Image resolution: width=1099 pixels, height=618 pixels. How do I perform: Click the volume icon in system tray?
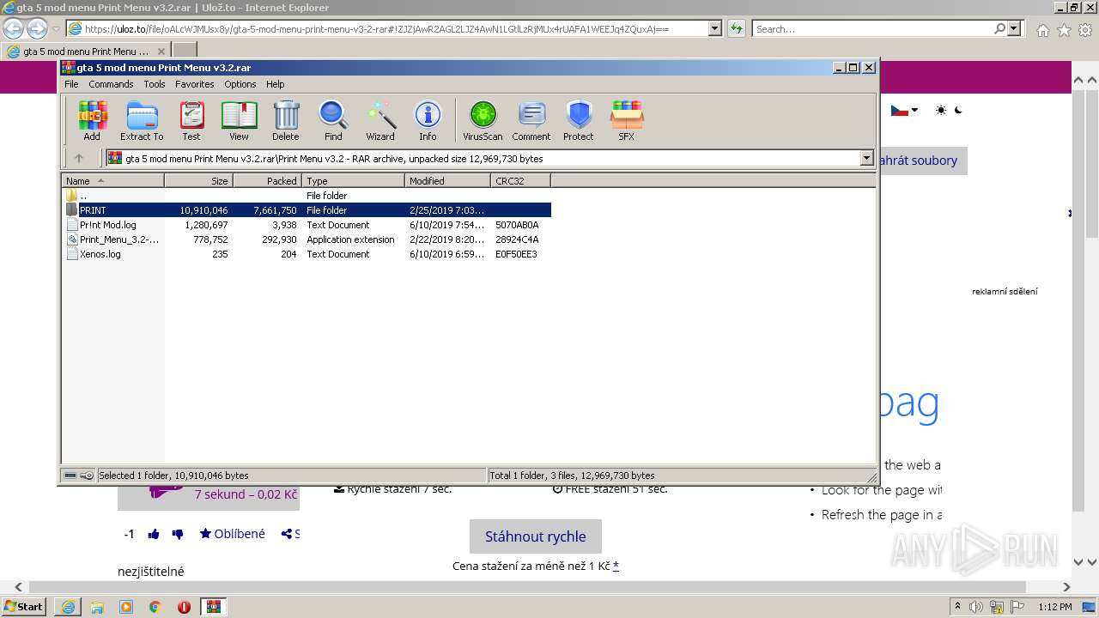975,607
